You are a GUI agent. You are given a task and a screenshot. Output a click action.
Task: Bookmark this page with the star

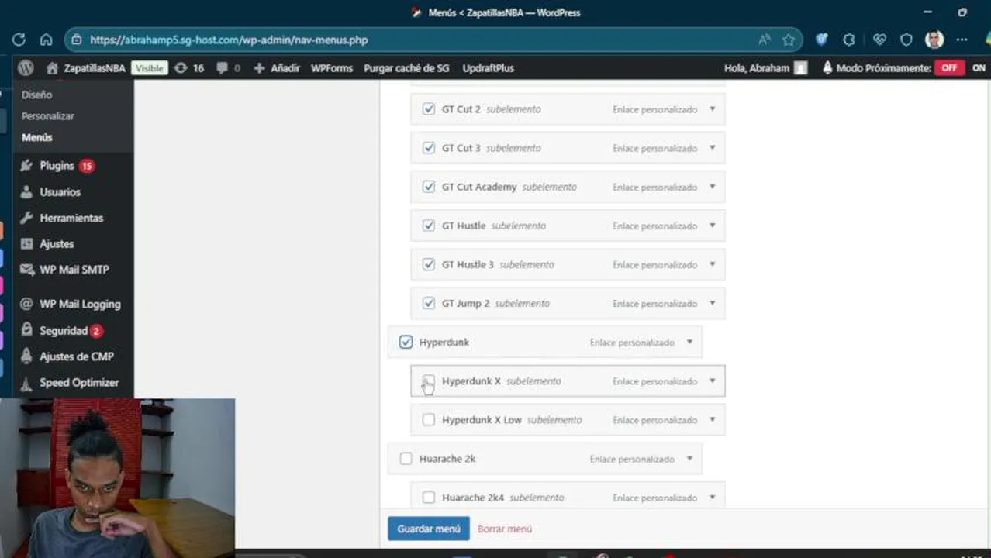coord(789,40)
